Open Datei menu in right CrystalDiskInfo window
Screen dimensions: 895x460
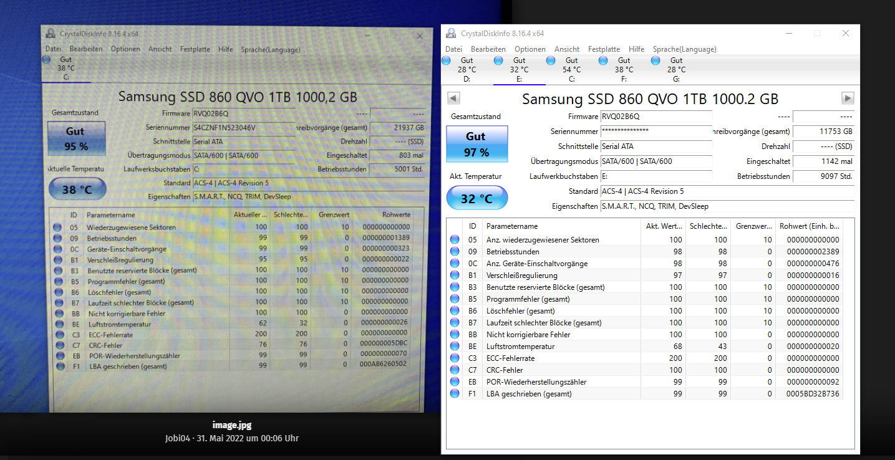point(453,49)
